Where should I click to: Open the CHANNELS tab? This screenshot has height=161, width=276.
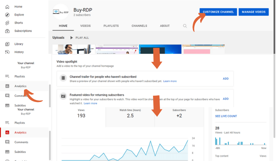(x=139, y=26)
